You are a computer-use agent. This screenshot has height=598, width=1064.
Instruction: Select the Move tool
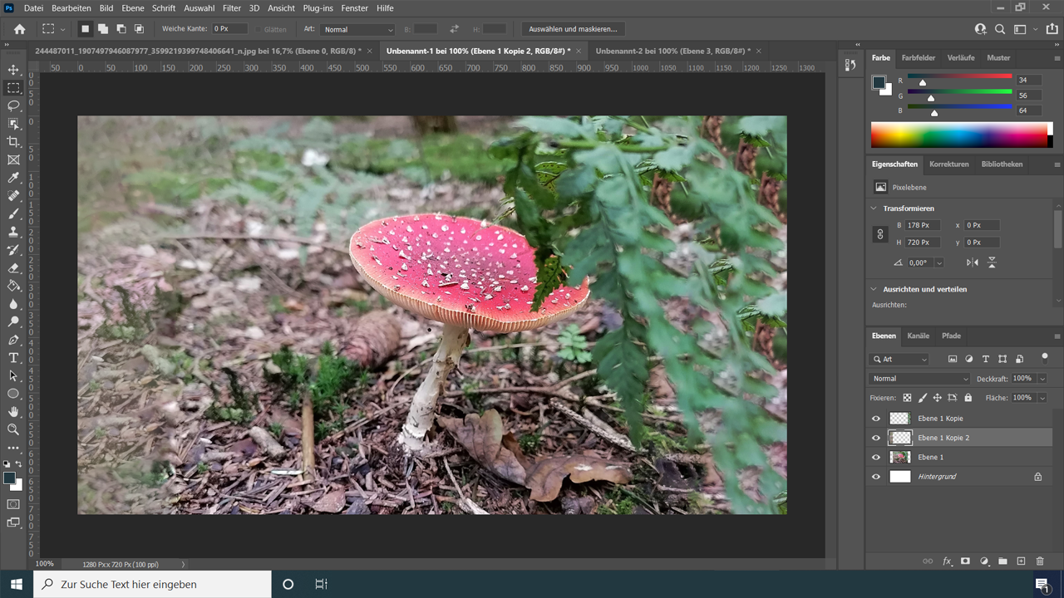click(x=12, y=71)
